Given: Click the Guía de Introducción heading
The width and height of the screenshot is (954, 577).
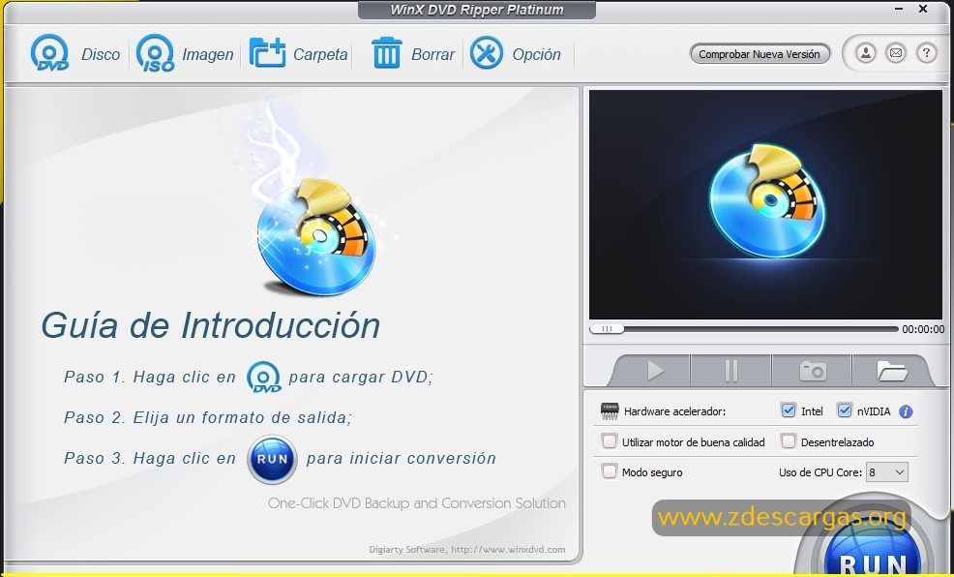Looking at the screenshot, I should (x=211, y=325).
